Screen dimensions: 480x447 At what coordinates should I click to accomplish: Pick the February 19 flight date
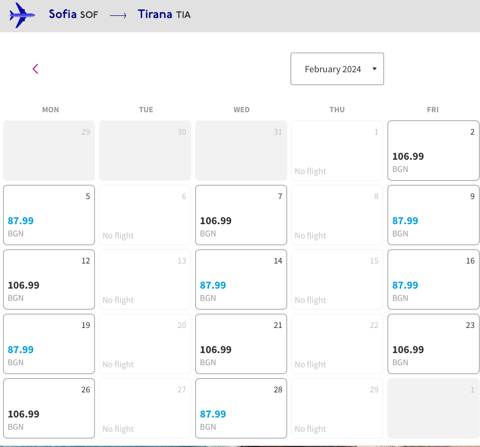49,344
